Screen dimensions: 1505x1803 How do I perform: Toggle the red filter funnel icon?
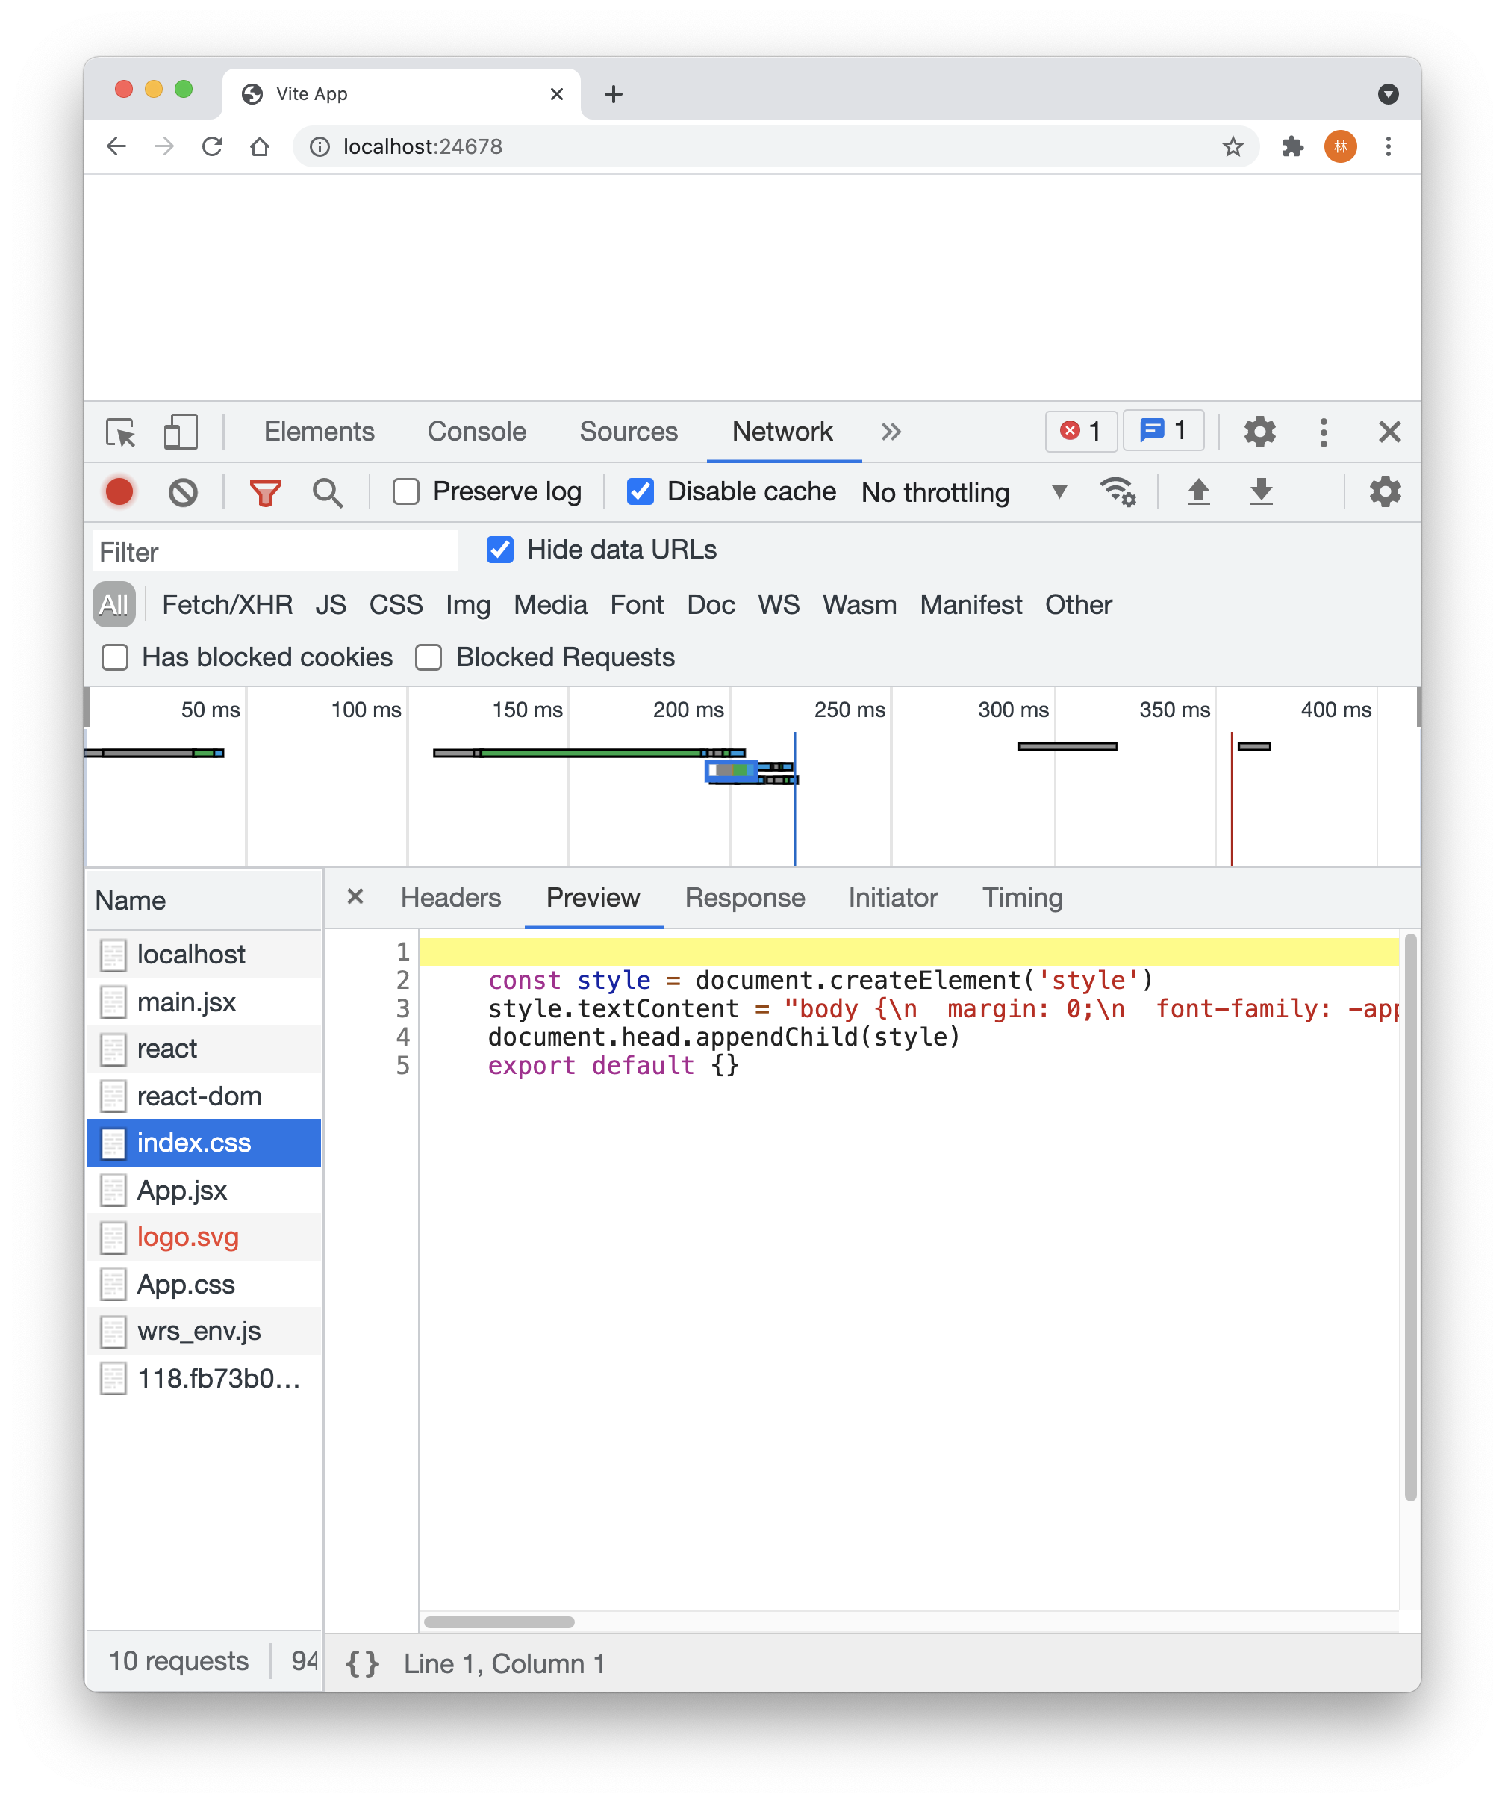[x=265, y=493]
